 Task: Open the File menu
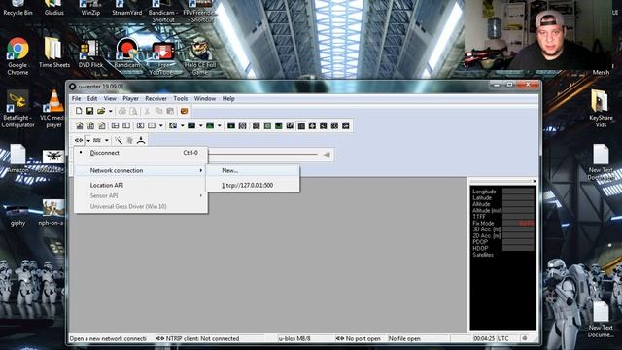pyautogui.click(x=76, y=99)
